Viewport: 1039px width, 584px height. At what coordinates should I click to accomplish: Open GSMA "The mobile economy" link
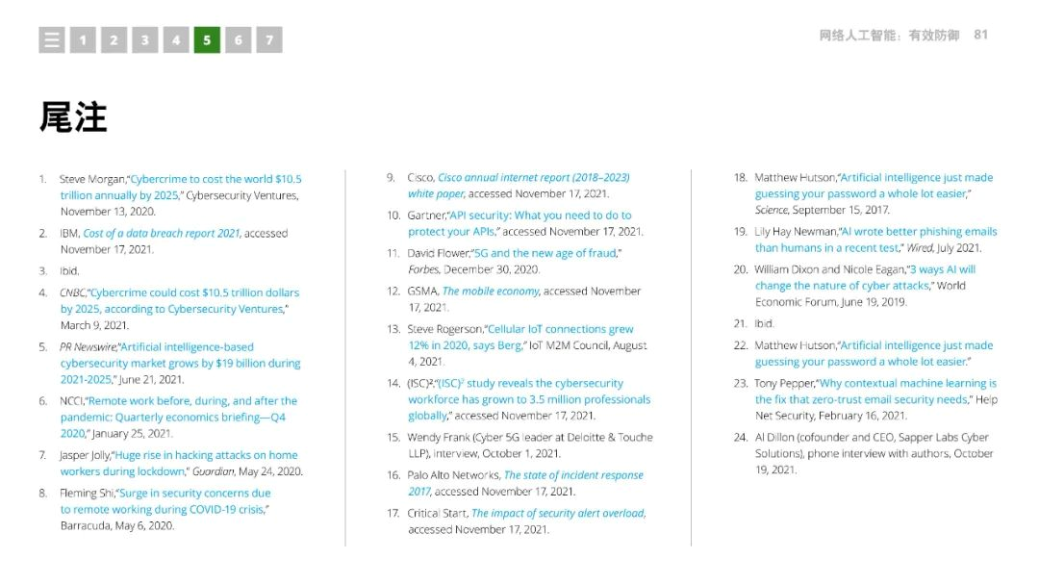click(491, 291)
